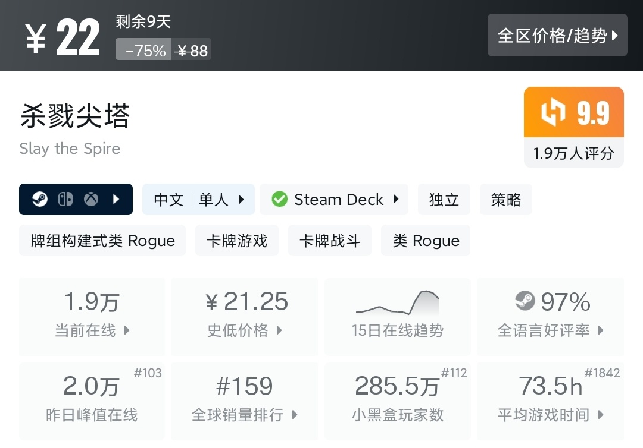Image resolution: width=643 pixels, height=448 pixels.
Task: Click the Heybox logo in rating badge
Action: click(553, 112)
